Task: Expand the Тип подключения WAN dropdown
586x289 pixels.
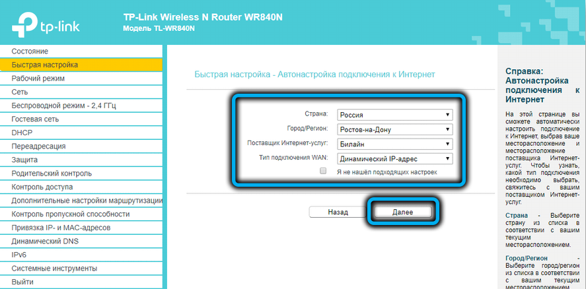Action: tap(394, 158)
